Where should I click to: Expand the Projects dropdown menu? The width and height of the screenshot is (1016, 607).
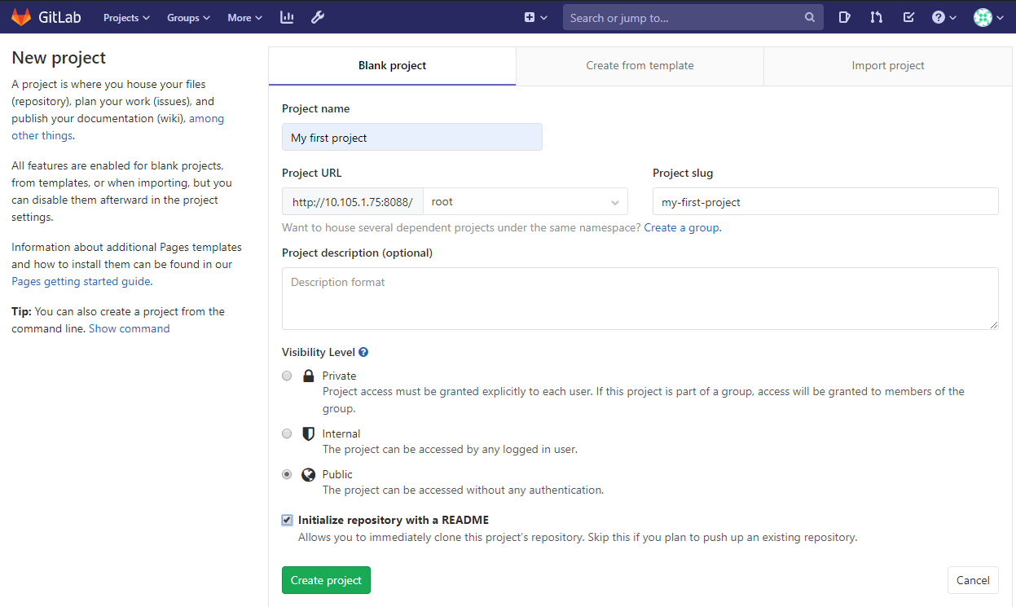point(126,17)
